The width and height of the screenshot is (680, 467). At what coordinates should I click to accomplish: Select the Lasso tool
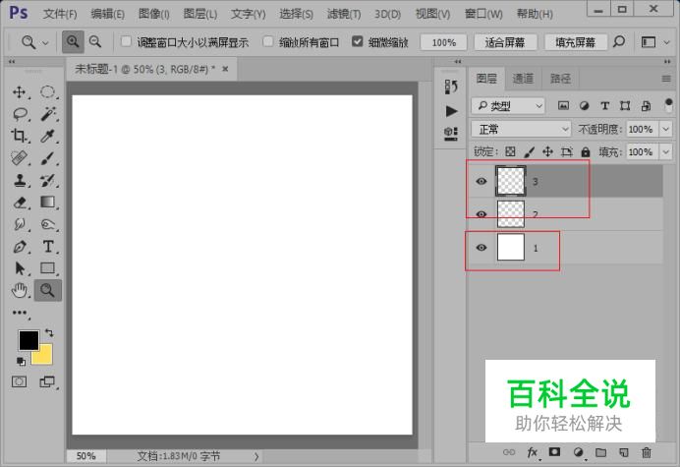tap(20, 114)
